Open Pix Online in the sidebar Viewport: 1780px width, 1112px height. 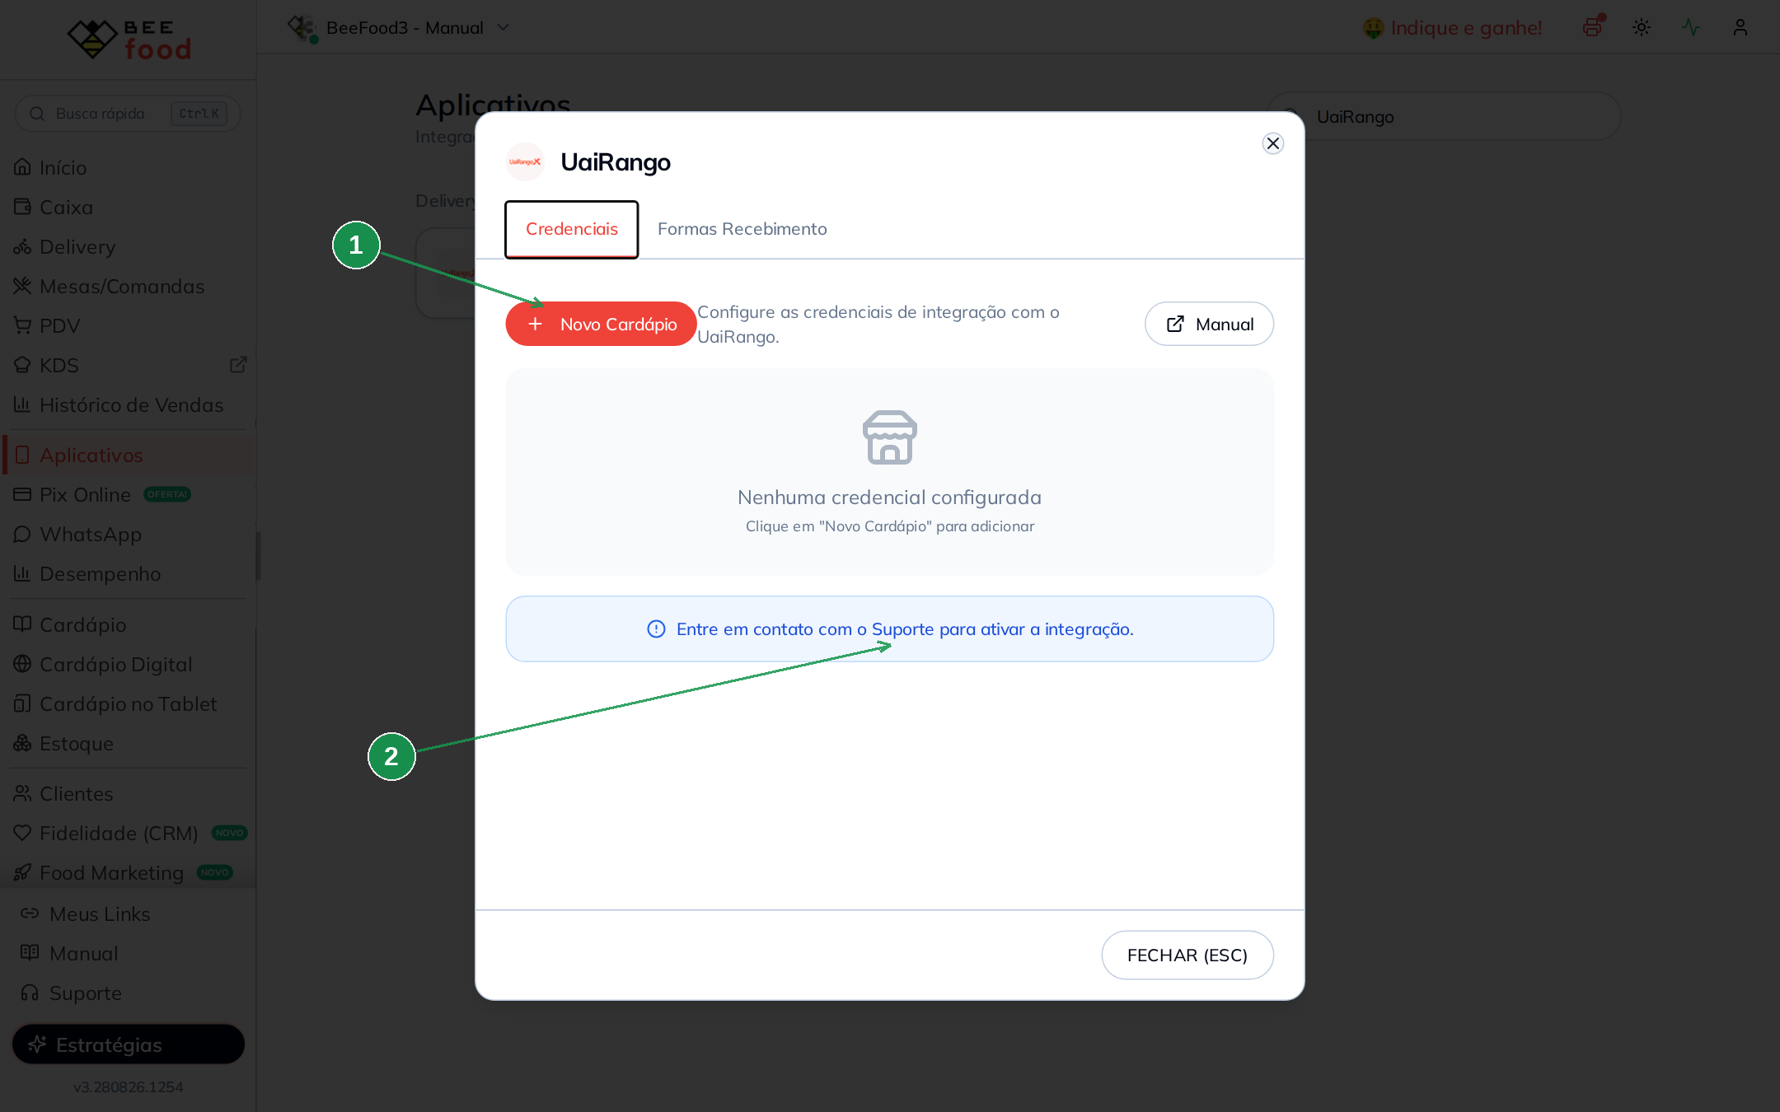pos(128,494)
